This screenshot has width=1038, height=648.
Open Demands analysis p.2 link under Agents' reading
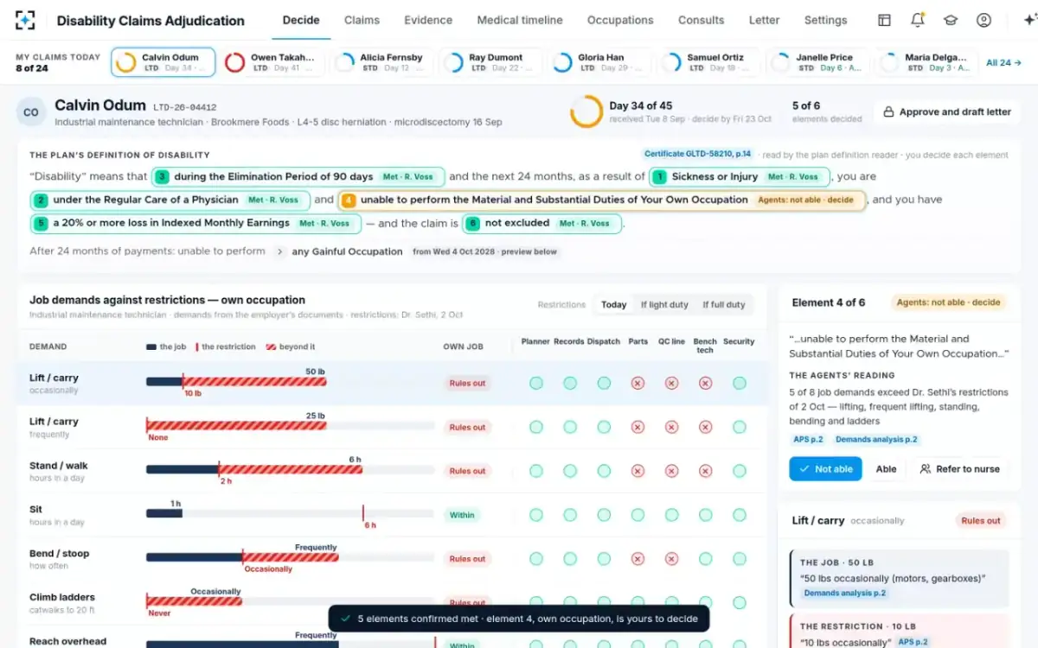(876, 440)
